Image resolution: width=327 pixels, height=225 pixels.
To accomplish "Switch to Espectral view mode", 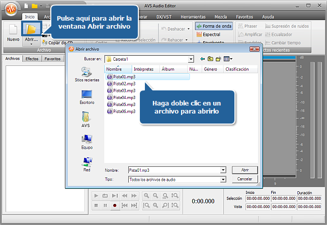I will pos(211,35).
